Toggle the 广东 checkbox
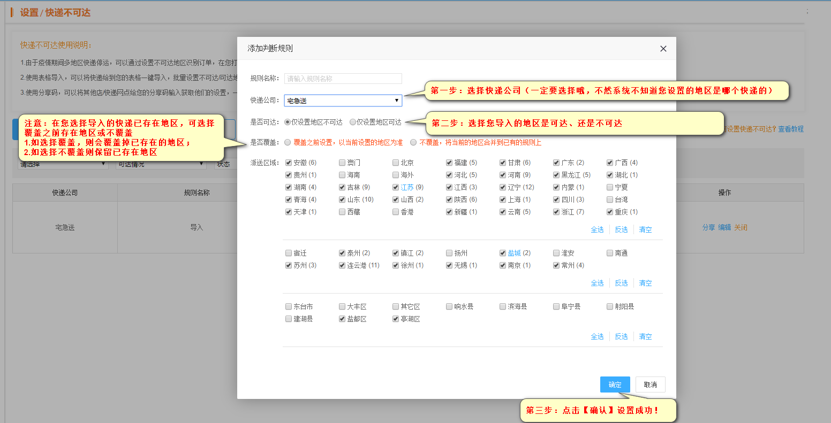Viewport: 831px width, 423px height. pyautogui.click(x=556, y=163)
